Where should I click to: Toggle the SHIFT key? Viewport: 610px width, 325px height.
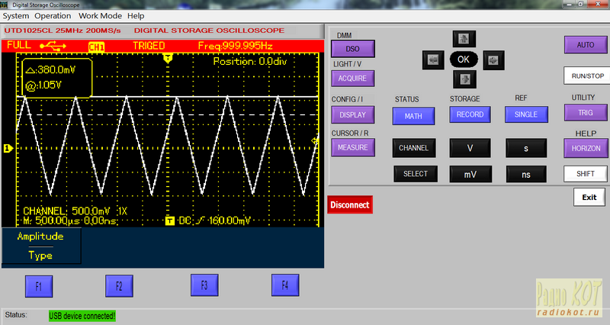pos(585,173)
